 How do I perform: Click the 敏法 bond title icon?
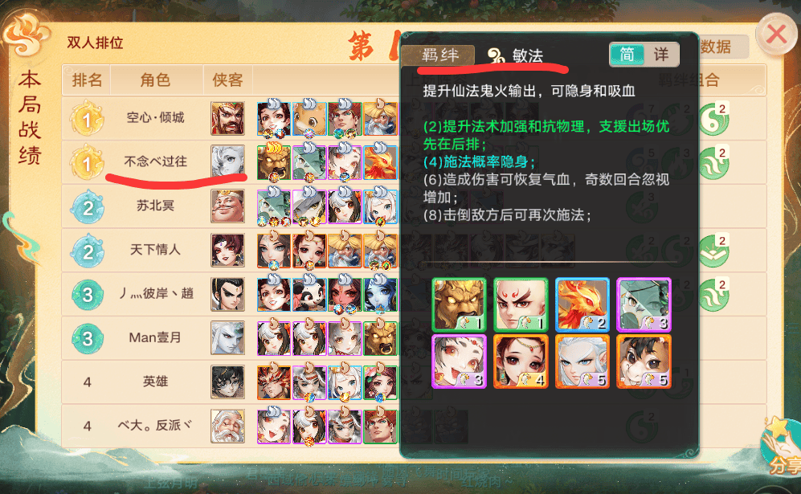pyautogui.click(x=496, y=55)
